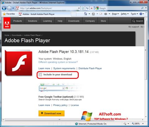Expand the Home button dropdown arrow
Viewport: 149px width, 127px height.
coord(89,14)
